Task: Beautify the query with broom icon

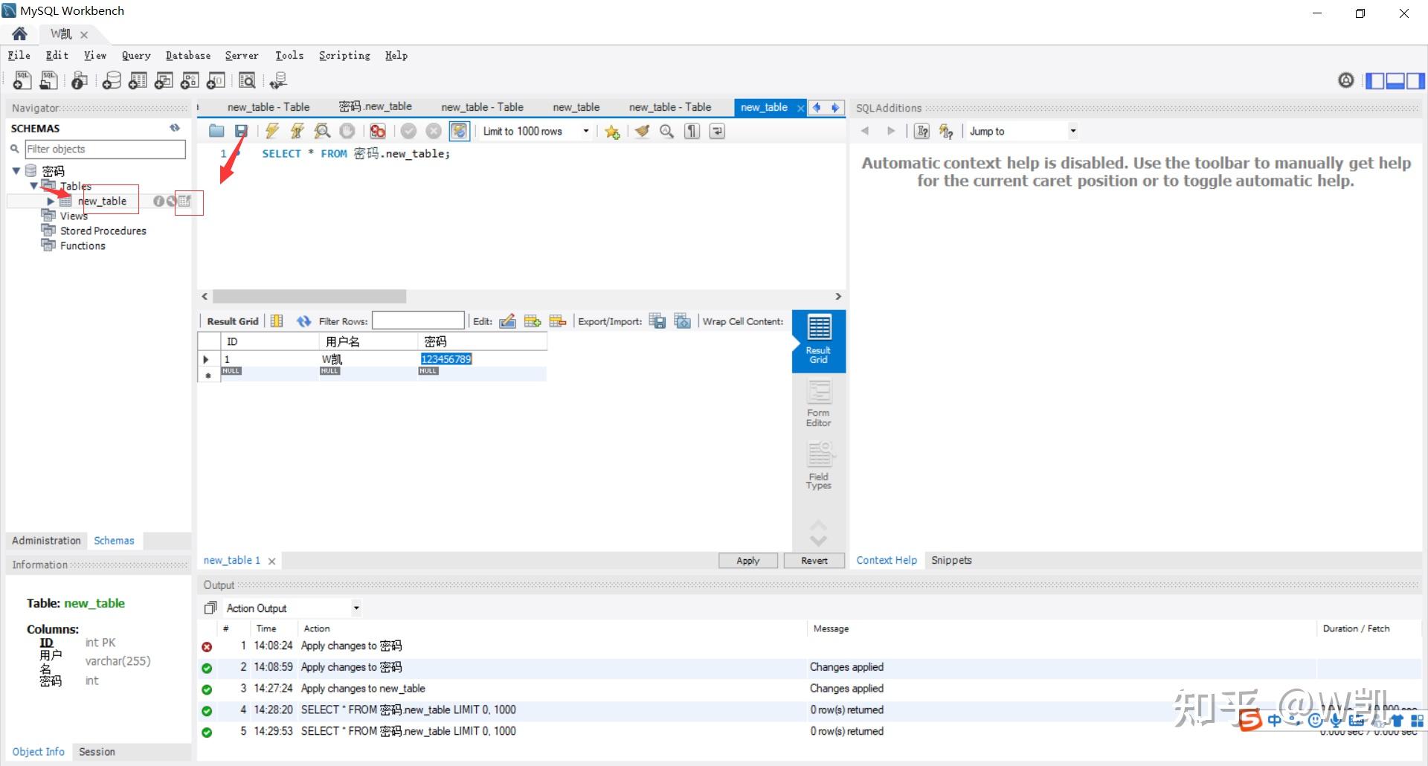Action: click(642, 132)
